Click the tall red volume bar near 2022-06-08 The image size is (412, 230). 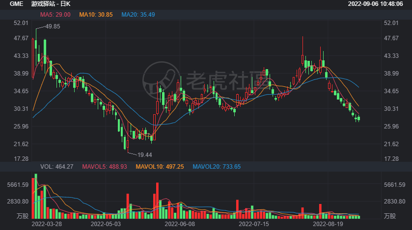click(158, 201)
